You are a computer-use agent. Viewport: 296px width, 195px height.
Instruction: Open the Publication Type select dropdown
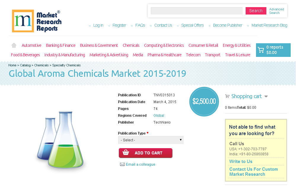[x=151, y=140]
